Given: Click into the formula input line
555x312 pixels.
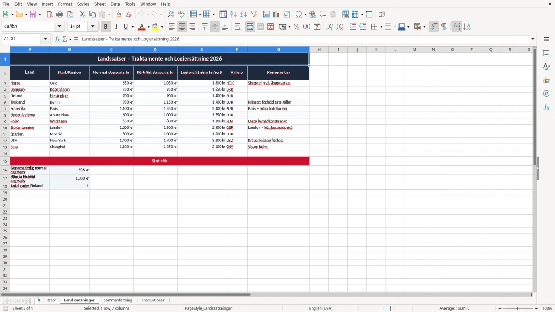Looking at the screenshot, I should click(x=304, y=39).
